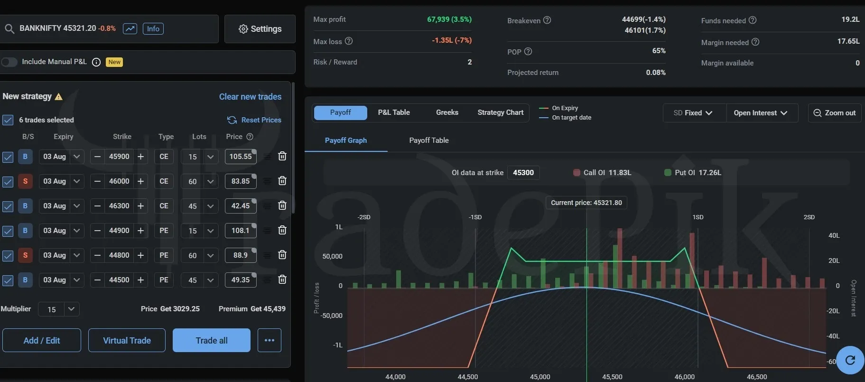
Task: Open the Multiplier dropdown showing 15
Action: pyautogui.click(x=59, y=309)
